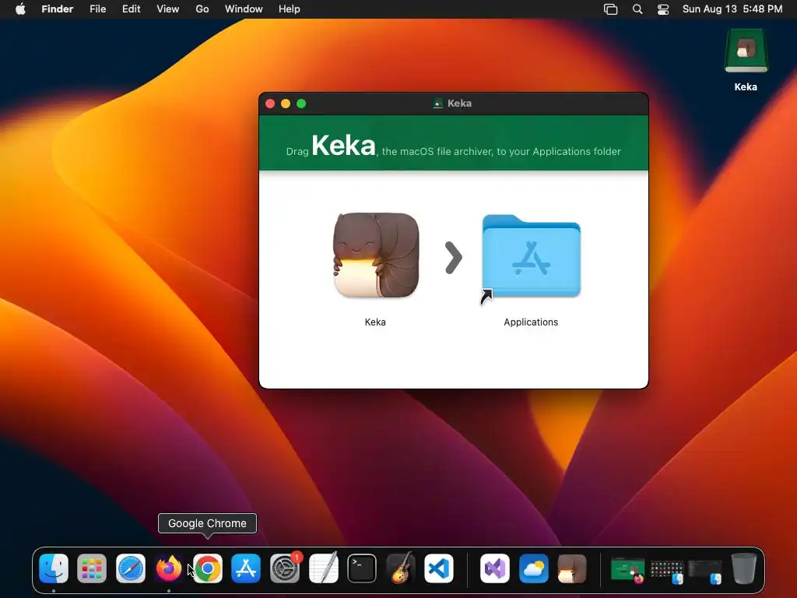Open the Edit menu
Screen dimensions: 797x598
(131, 9)
